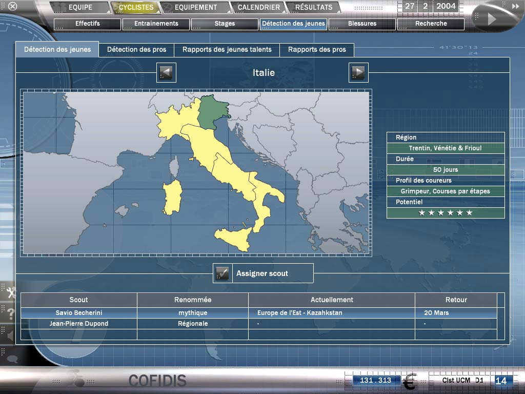Click the checkmark beside Assigner scout
Image resolution: width=525 pixels, height=394 pixels.
[222, 273]
